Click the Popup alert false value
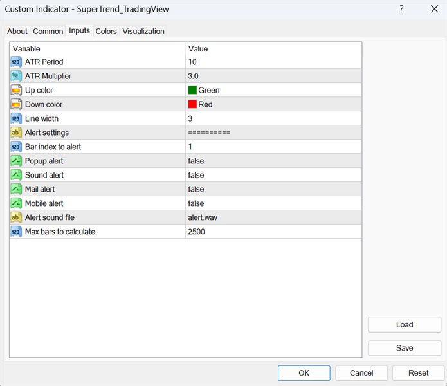Image resolution: width=447 pixels, height=386 pixels. pyautogui.click(x=196, y=161)
